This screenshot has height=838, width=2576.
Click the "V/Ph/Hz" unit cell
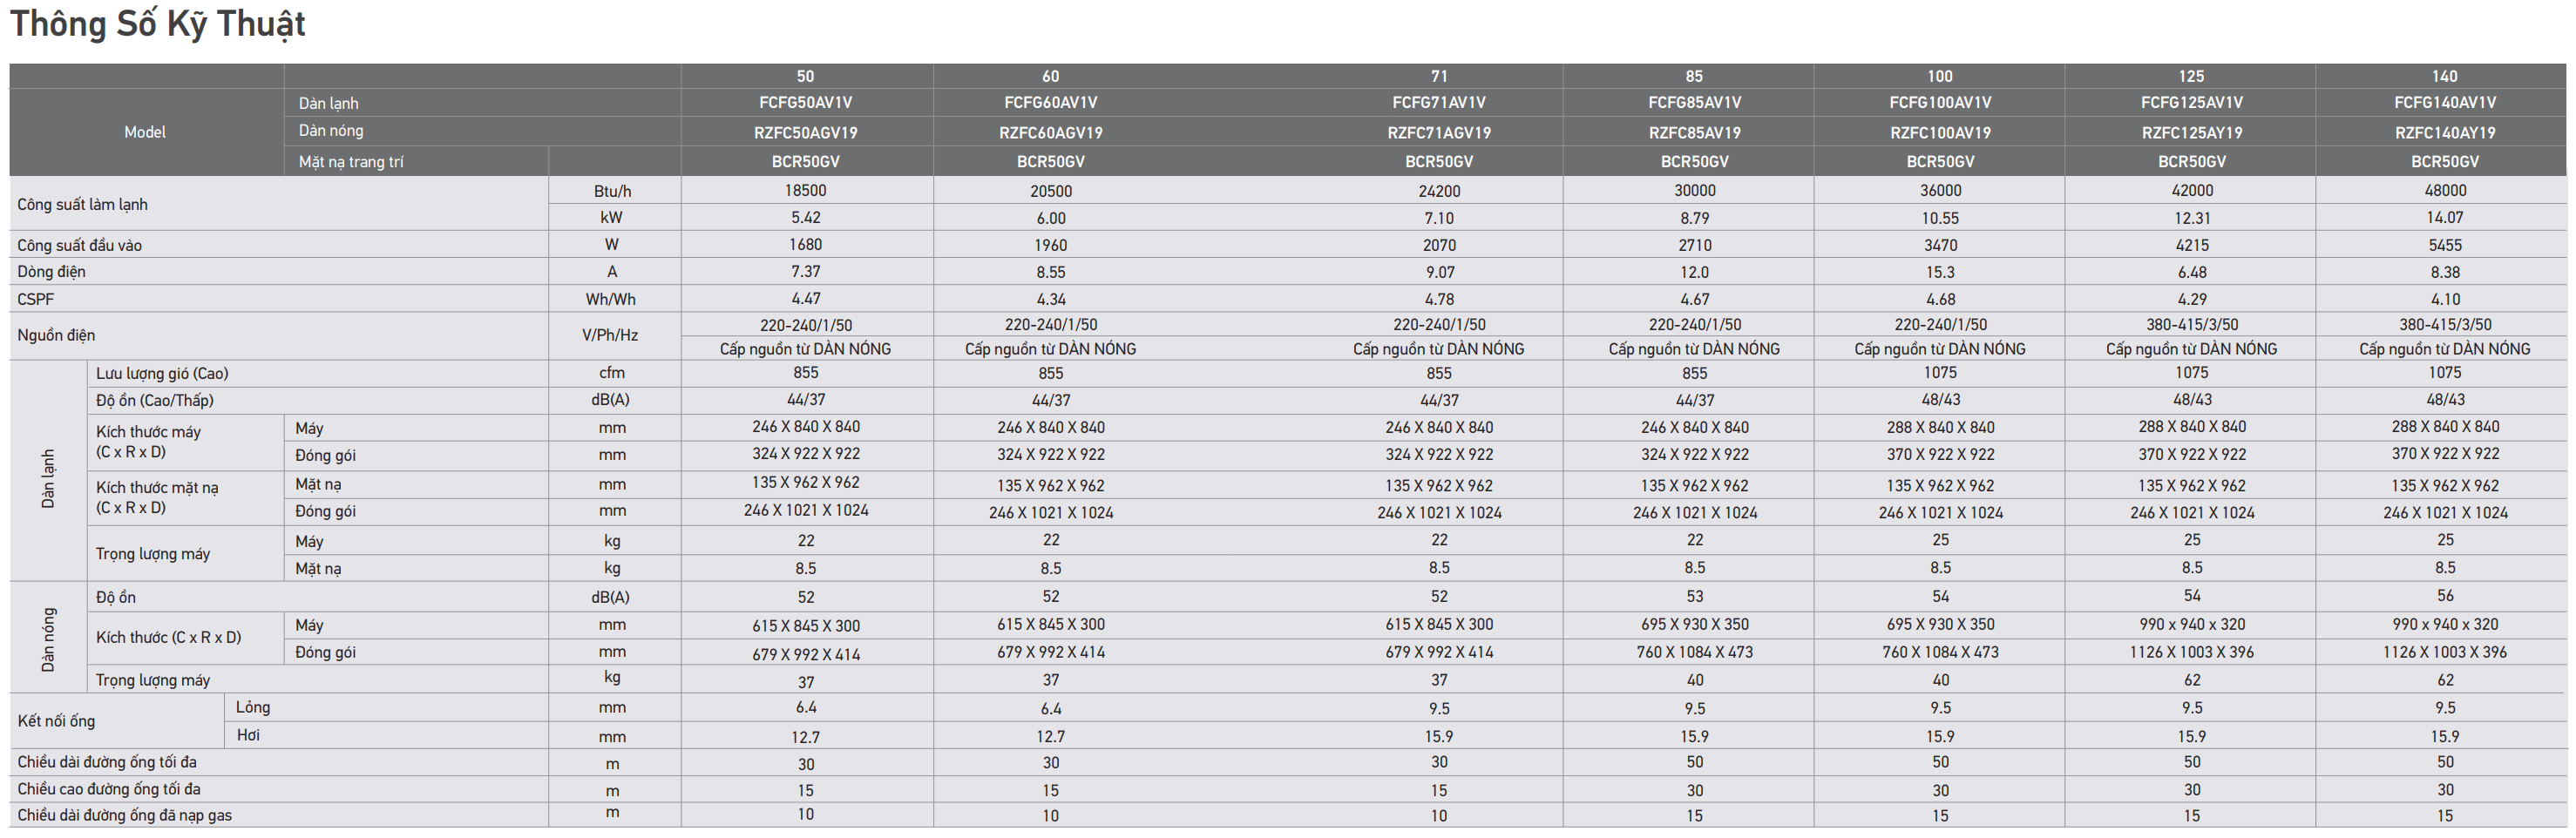click(x=610, y=335)
